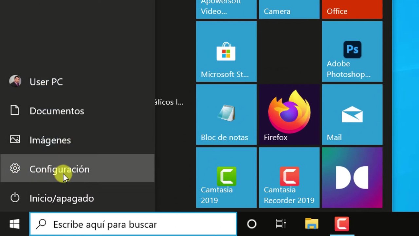This screenshot has height=236, width=419.
Task: Open File Explorer from taskbar
Action: pyautogui.click(x=312, y=224)
